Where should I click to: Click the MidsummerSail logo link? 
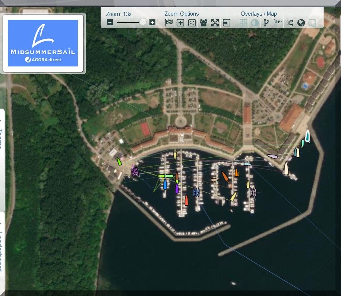[43, 43]
